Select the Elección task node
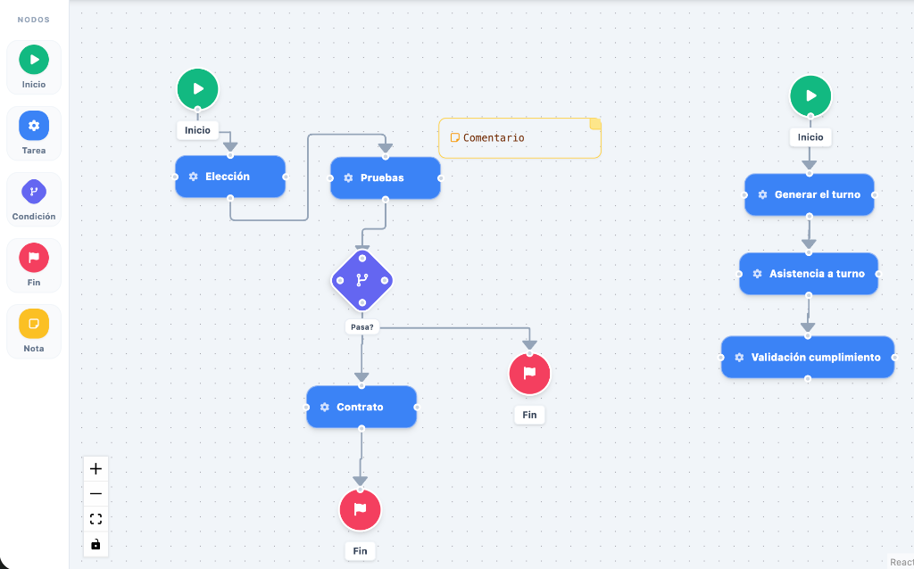Image resolution: width=914 pixels, height=569 pixels. 230,177
